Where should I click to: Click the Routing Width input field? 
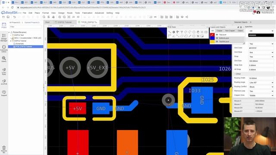[261, 78]
